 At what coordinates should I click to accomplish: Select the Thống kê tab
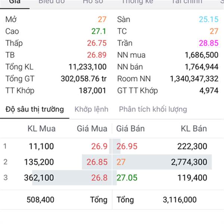coord(137,2)
